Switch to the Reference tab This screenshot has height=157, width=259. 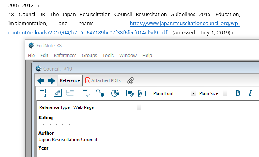coord(70,80)
